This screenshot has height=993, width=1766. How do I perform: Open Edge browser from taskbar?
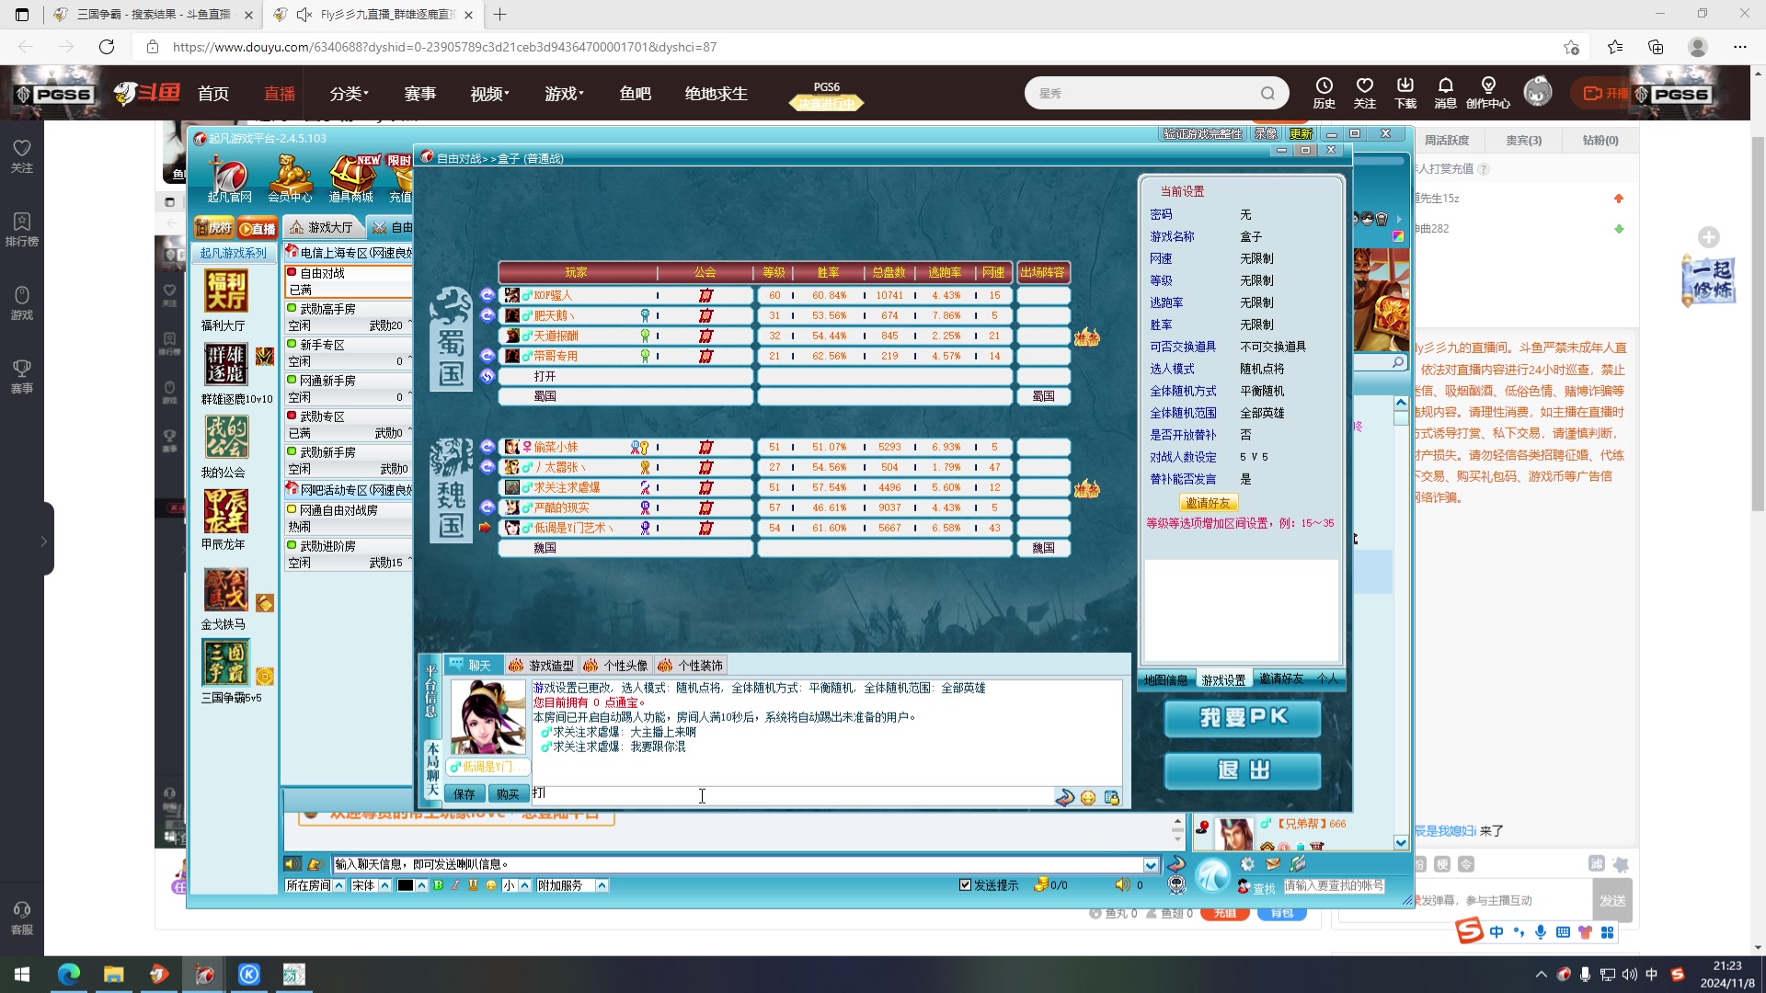pos(69,975)
